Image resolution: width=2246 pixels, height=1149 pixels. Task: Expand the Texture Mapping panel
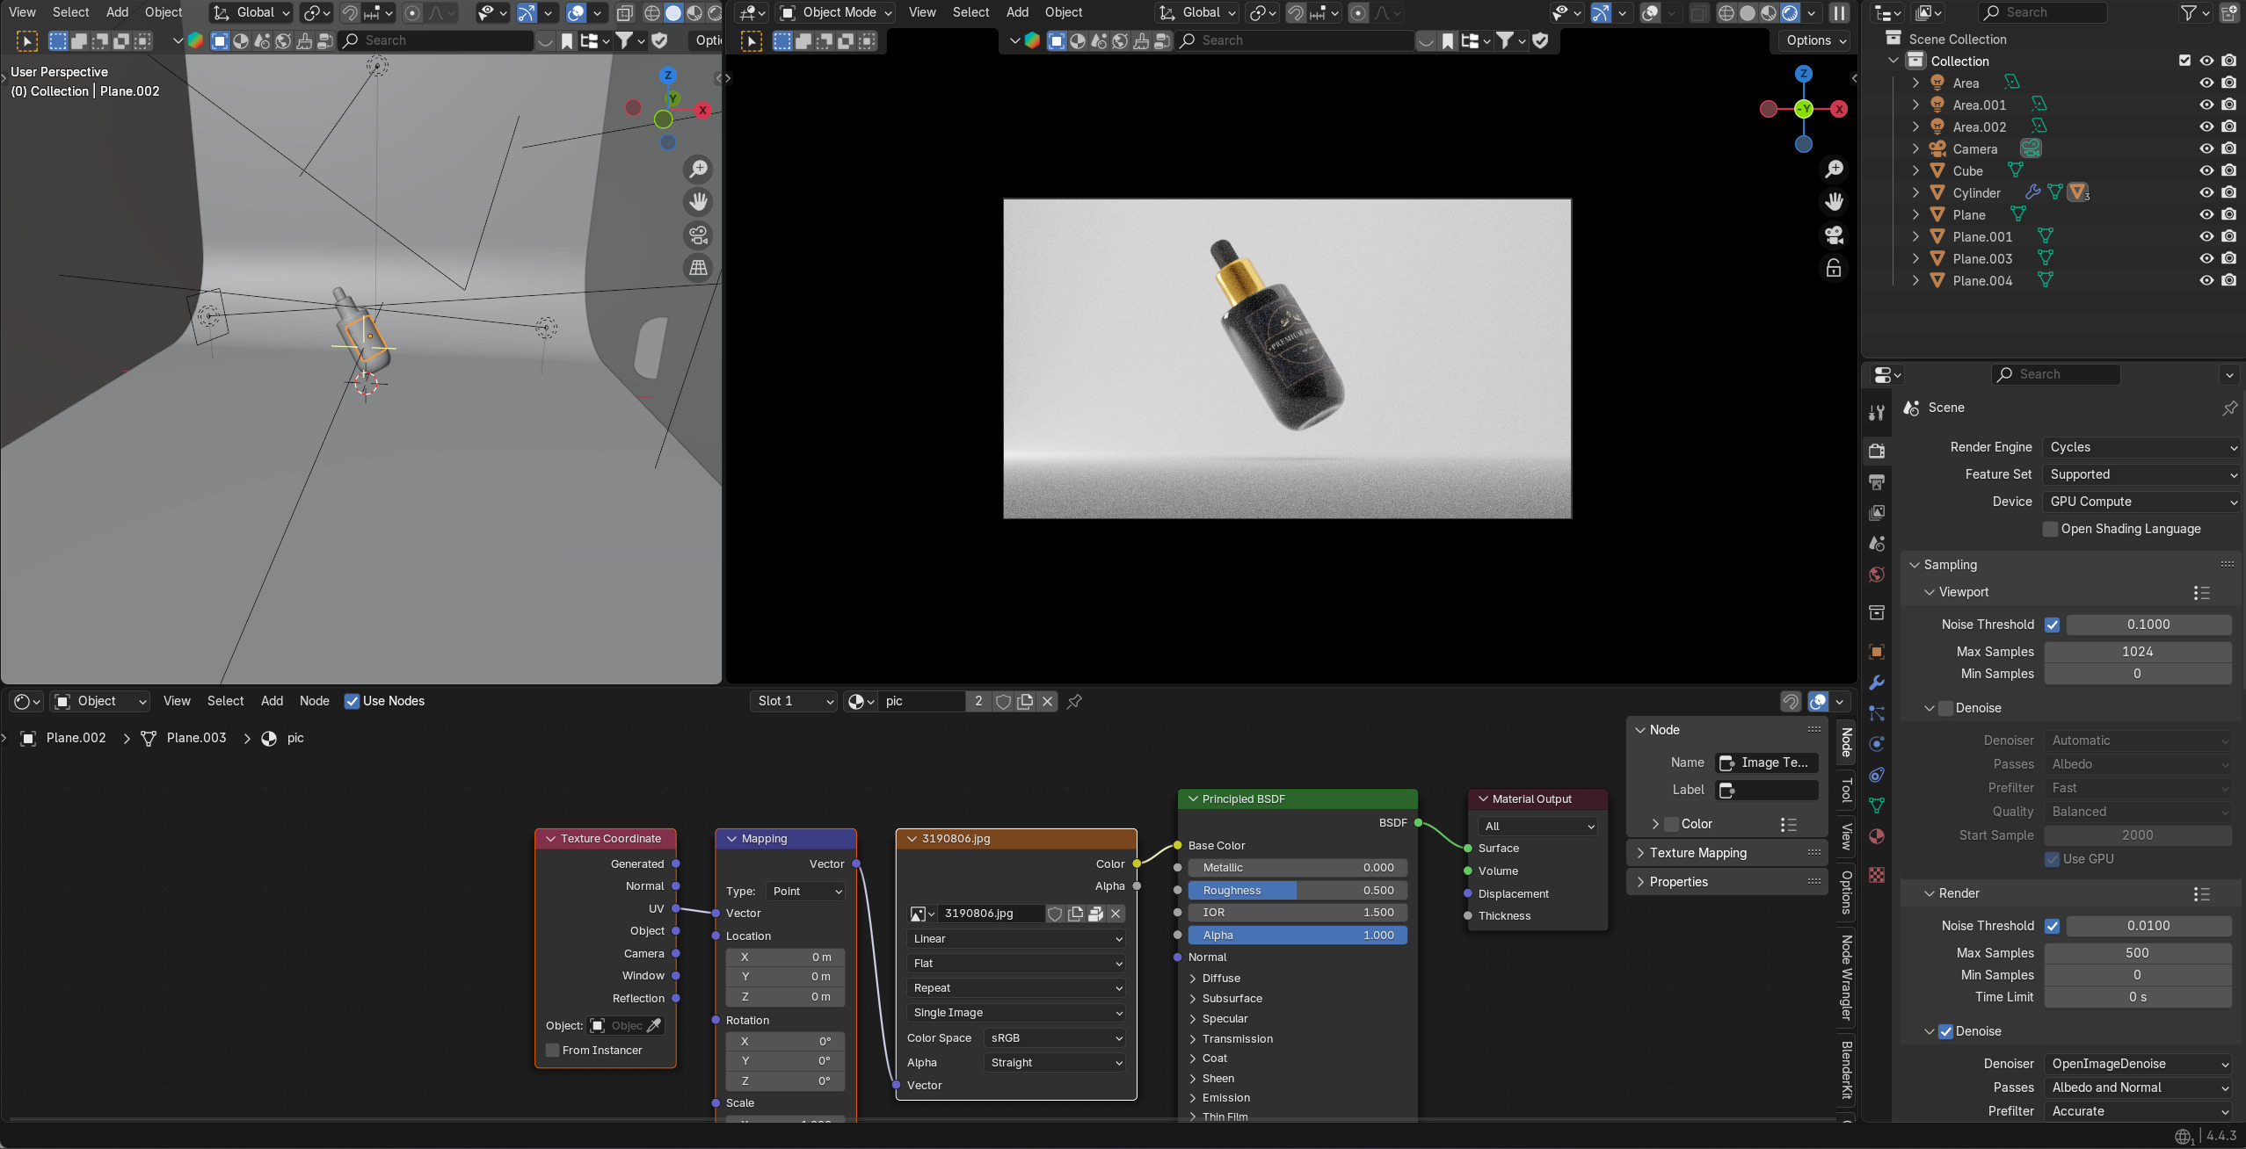pyautogui.click(x=1697, y=853)
